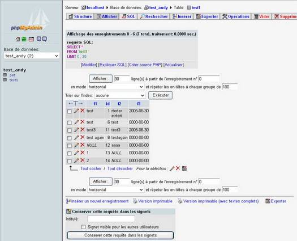Edit the test again row

76,137
